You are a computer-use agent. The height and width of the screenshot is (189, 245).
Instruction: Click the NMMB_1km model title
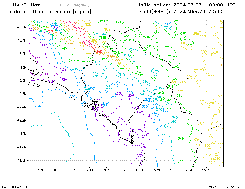(x=27, y=5)
